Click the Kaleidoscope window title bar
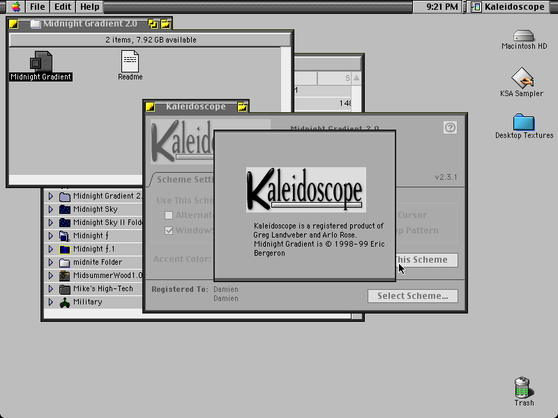 pyautogui.click(x=196, y=107)
